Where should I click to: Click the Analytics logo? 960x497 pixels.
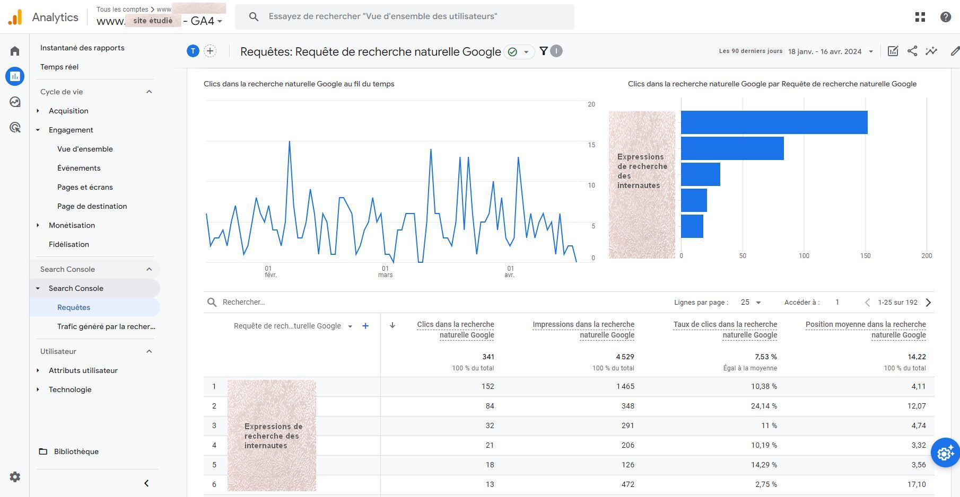coord(15,17)
